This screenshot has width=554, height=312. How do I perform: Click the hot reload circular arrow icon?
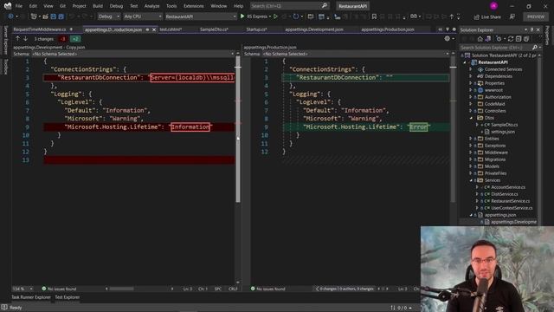296,16
